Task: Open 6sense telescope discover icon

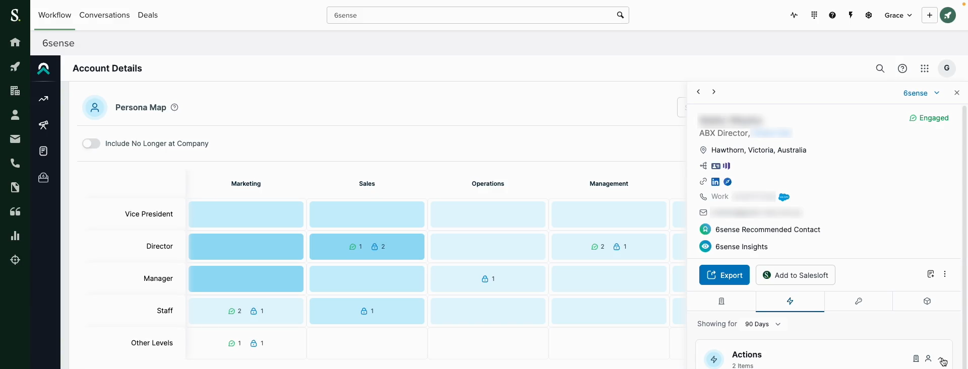Action: pos(44,125)
